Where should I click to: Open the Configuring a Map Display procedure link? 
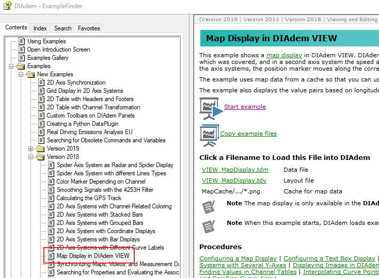click(x=238, y=258)
